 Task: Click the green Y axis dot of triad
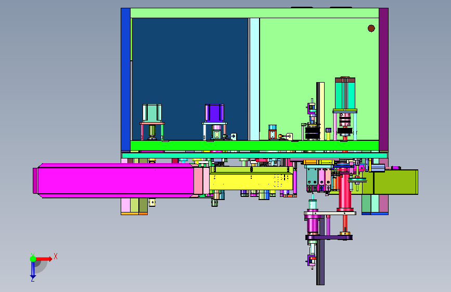point(33,259)
